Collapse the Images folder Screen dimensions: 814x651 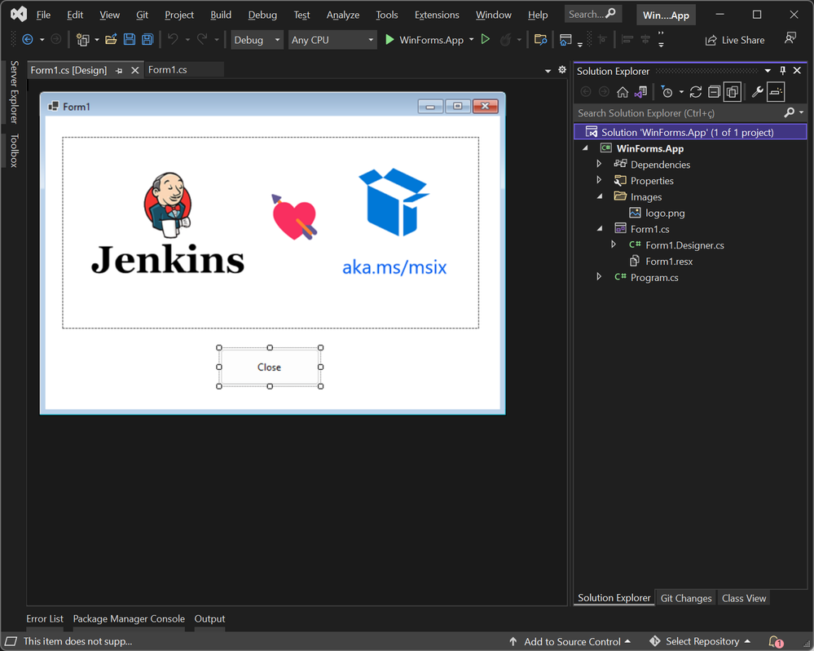tap(601, 196)
